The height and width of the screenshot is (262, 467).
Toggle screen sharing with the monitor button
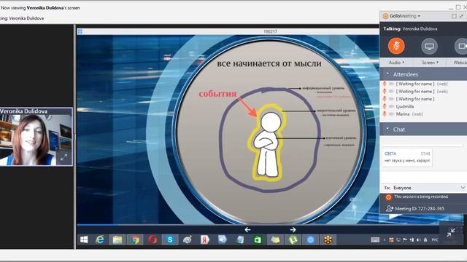(429, 46)
